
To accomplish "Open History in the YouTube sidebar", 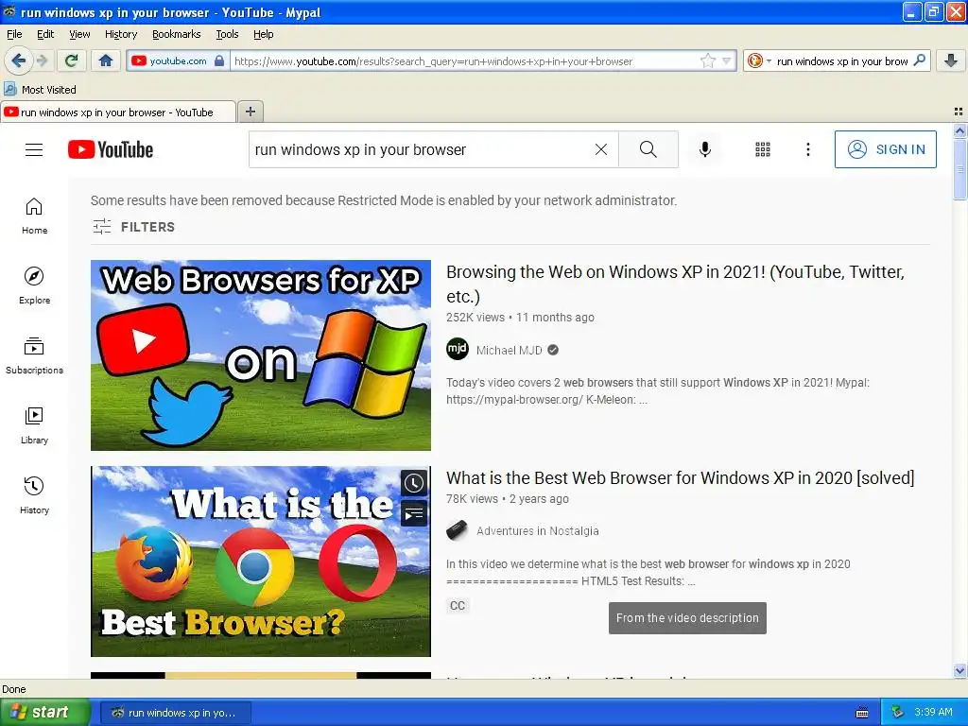I will (34, 495).
